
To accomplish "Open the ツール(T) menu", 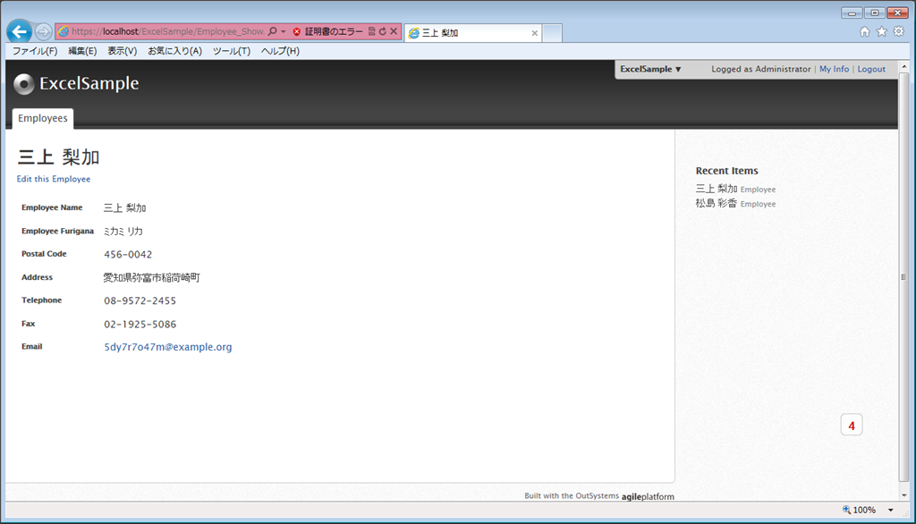I will point(232,51).
